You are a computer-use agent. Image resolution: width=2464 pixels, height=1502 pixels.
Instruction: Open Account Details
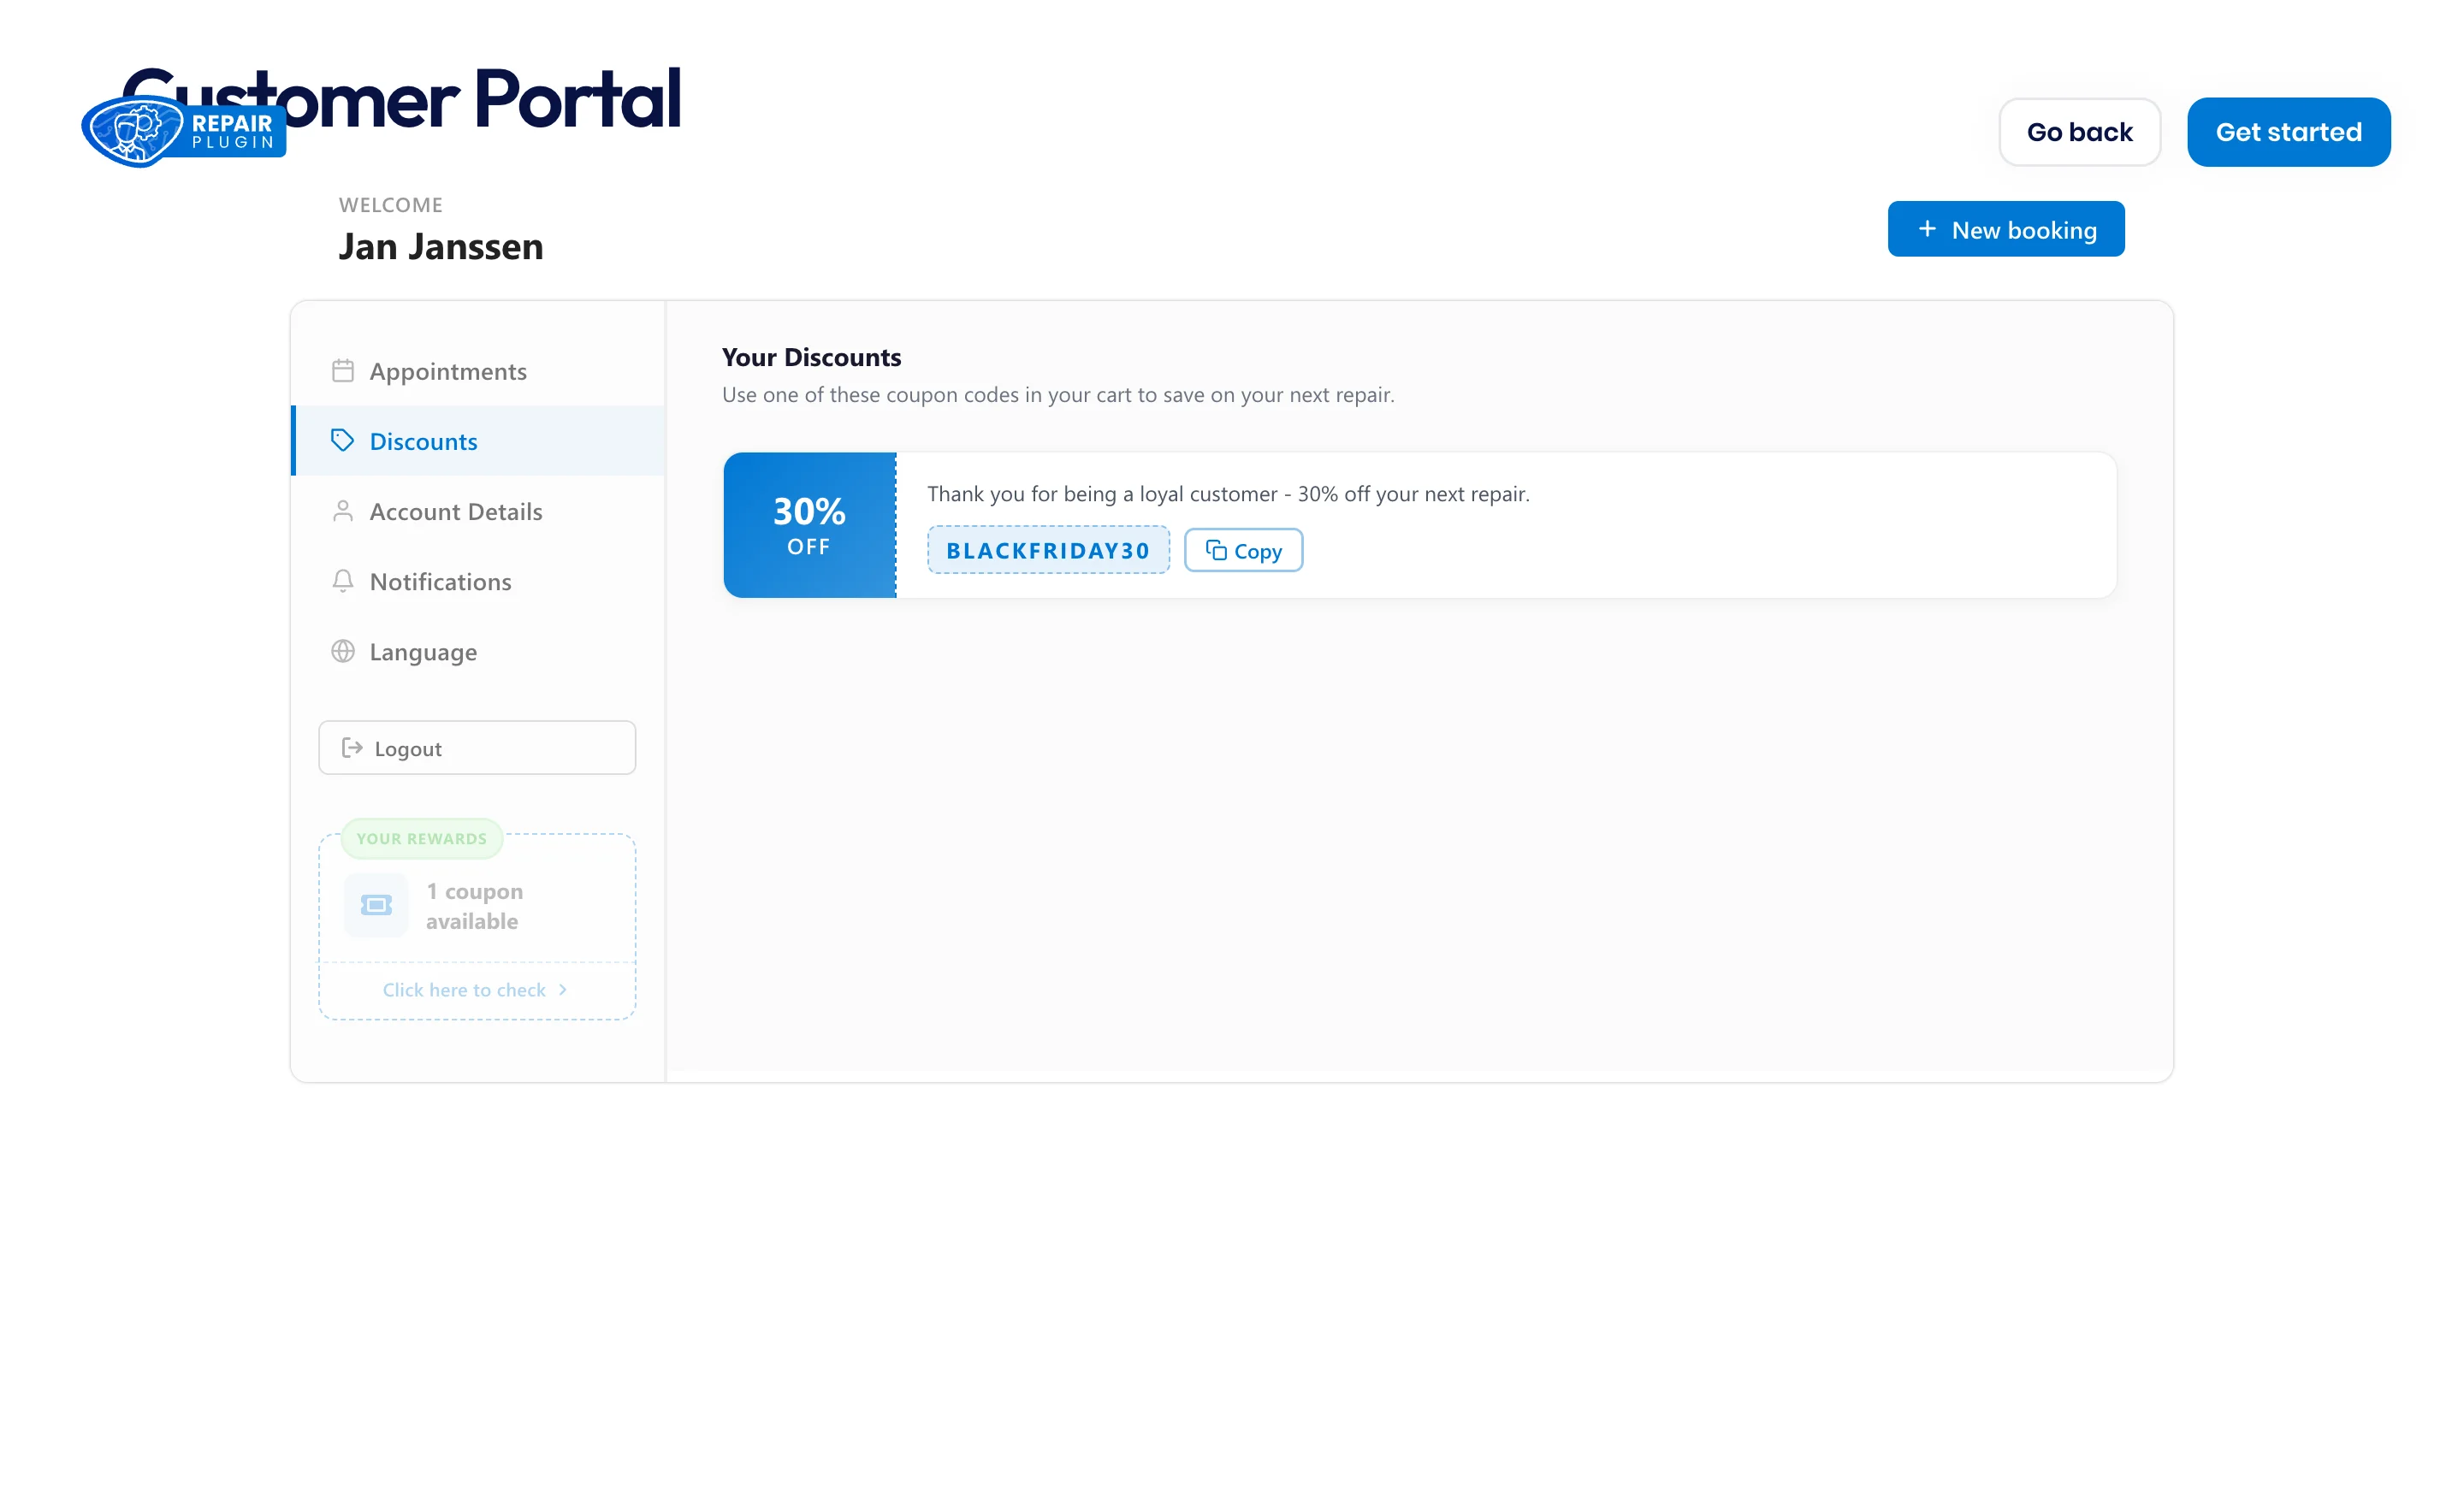479,511
